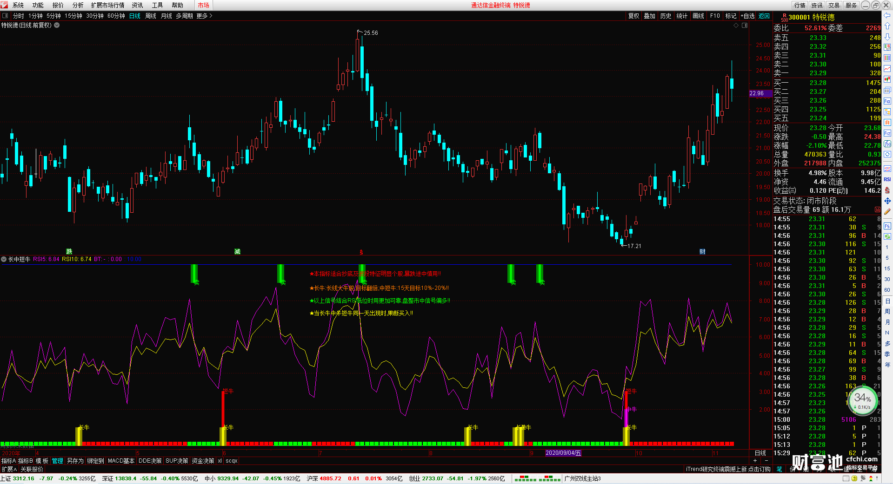Click the green refresh sidebar icon
The width and height of the screenshot is (893, 484).
tap(887, 236)
